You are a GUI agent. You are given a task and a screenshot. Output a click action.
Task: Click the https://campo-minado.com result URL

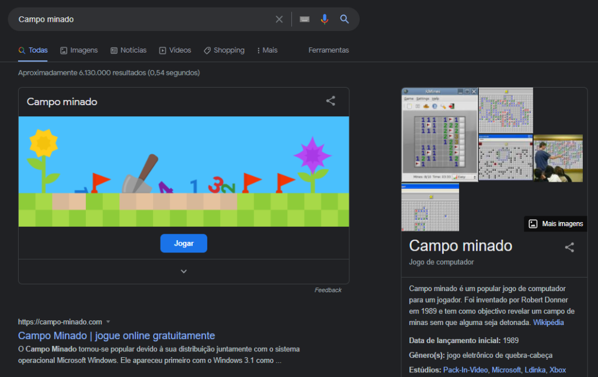[60, 321]
